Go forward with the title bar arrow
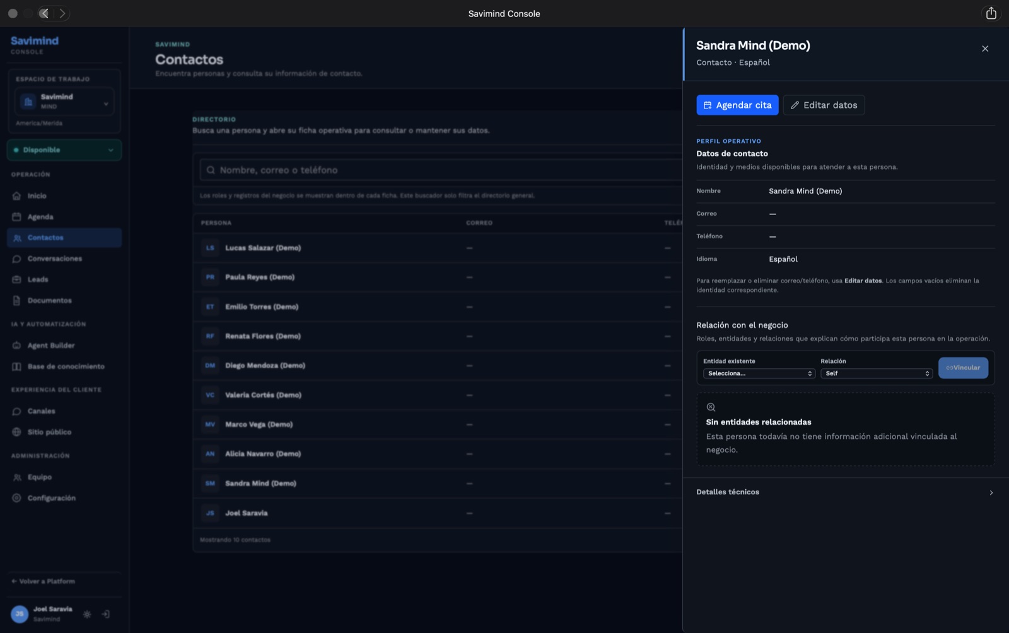This screenshot has height=633, width=1009. [62, 13]
